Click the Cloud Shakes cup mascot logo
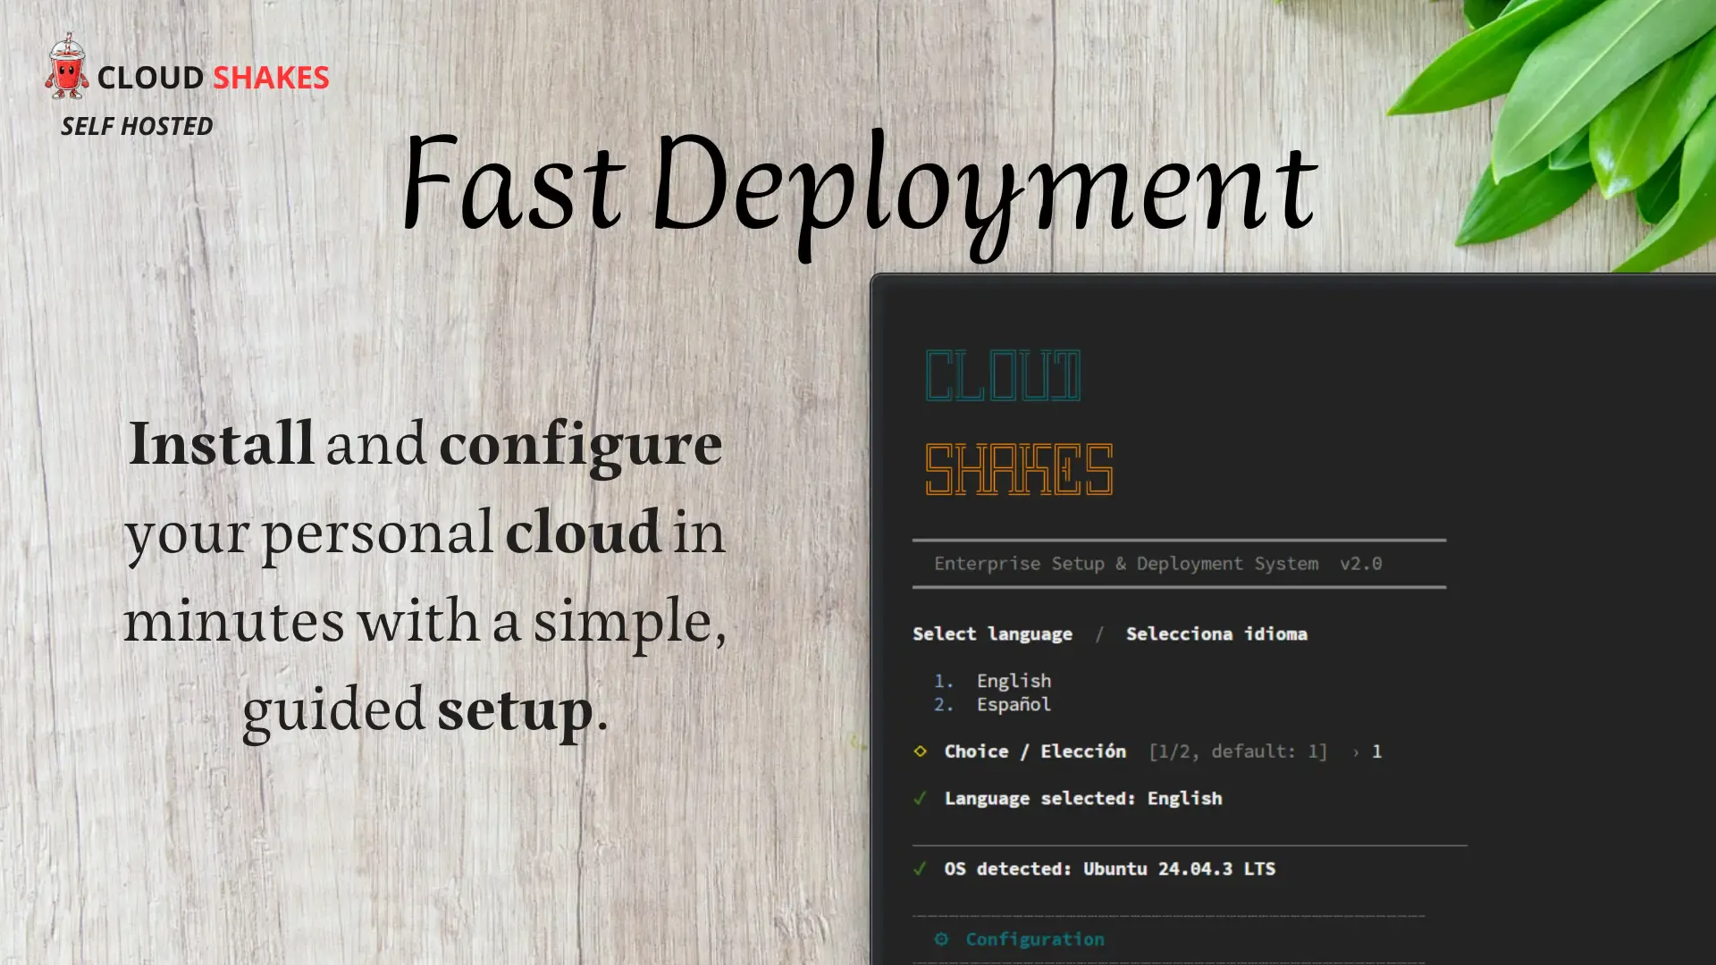This screenshot has height=965, width=1716. (x=67, y=67)
